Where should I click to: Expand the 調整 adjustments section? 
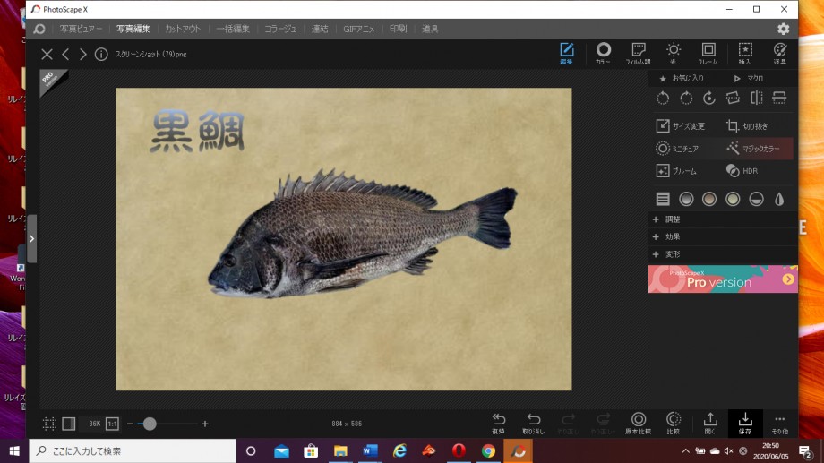point(672,219)
